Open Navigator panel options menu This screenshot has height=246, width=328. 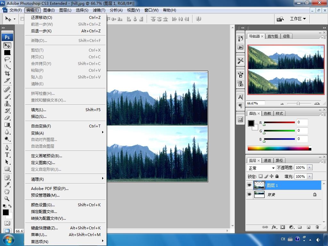324,37
